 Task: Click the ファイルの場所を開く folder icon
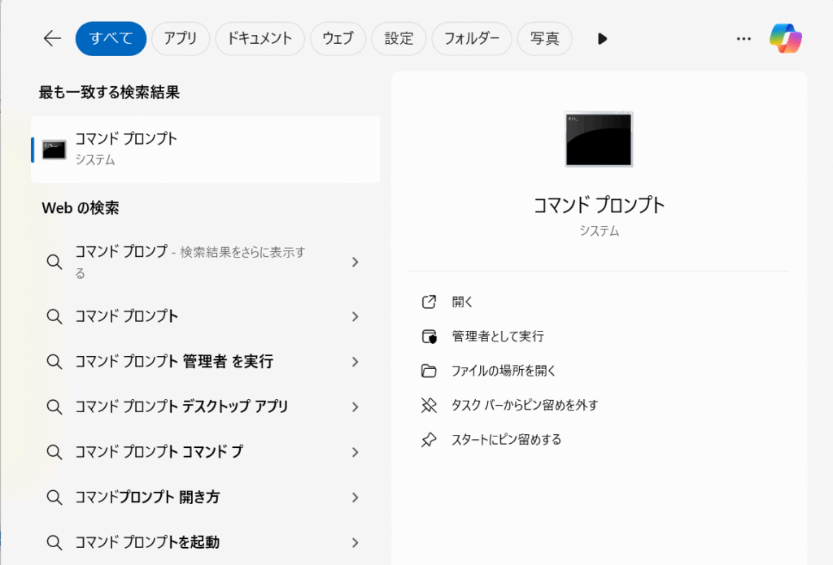click(x=429, y=371)
